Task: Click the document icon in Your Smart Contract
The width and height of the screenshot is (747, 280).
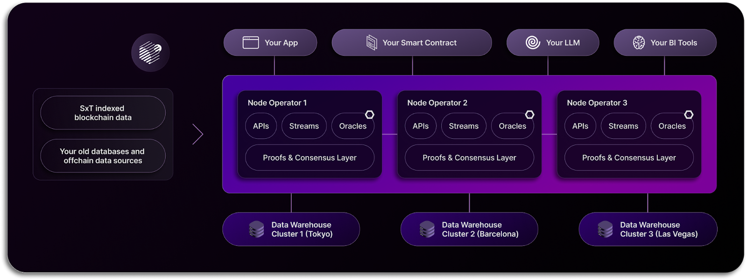Action: coord(372,42)
